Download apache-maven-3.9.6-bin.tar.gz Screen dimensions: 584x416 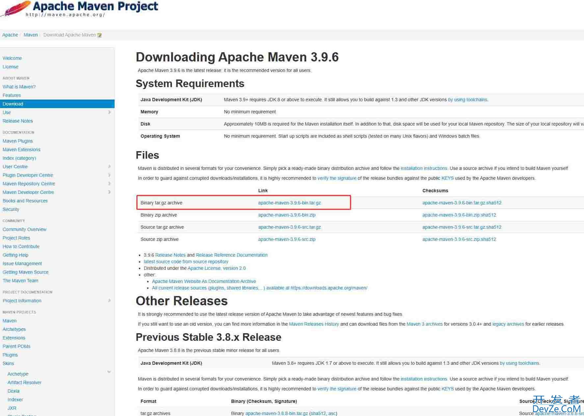[289, 203]
